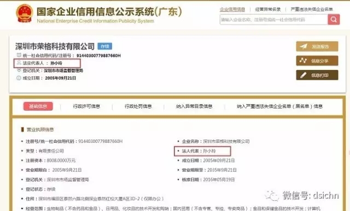Open 经营异常名录 header link

(268, 9)
